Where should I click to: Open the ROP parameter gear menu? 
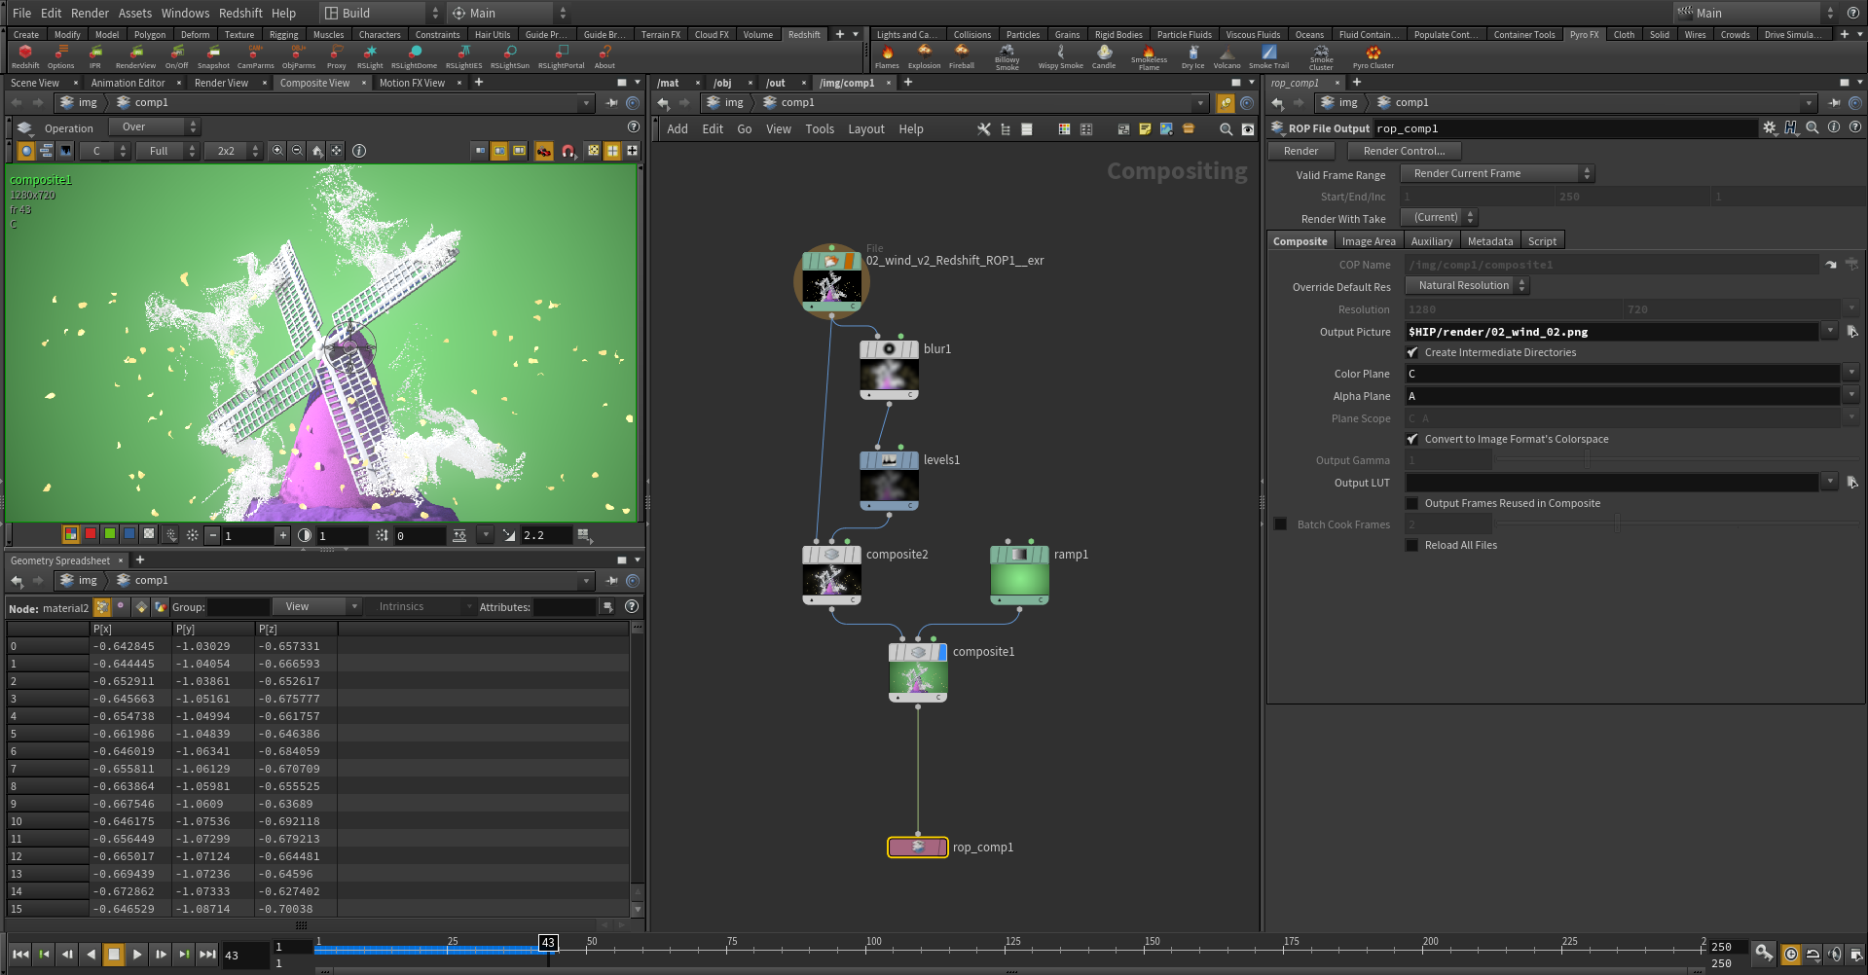pyautogui.click(x=1769, y=127)
